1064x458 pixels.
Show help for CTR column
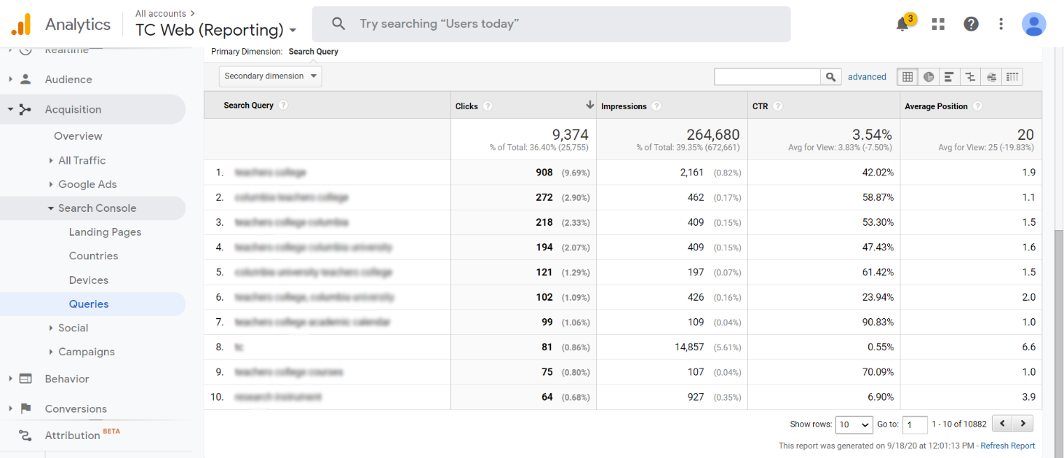pyautogui.click(x=778, y=106)
